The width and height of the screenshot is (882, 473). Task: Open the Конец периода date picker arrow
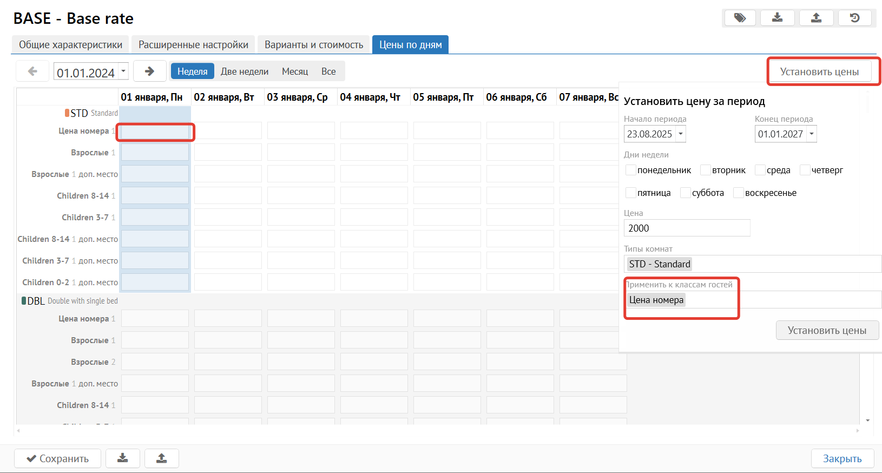click(x=812, y=134)
